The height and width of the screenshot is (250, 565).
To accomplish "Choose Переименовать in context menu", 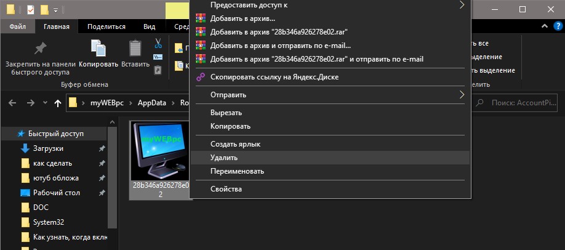I will coord(330,171).
